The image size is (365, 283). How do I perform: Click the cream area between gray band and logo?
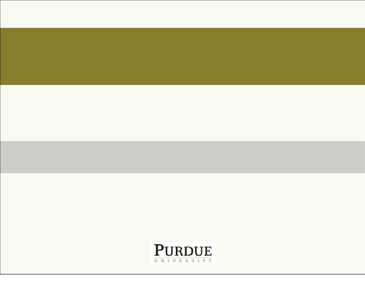click(x=182, y=207)
